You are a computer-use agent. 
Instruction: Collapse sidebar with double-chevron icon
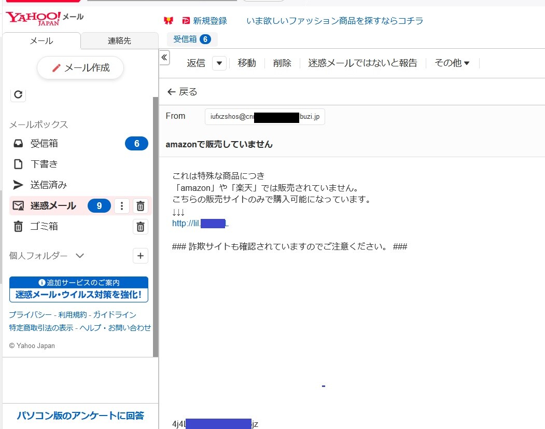(x=164, y=58)
